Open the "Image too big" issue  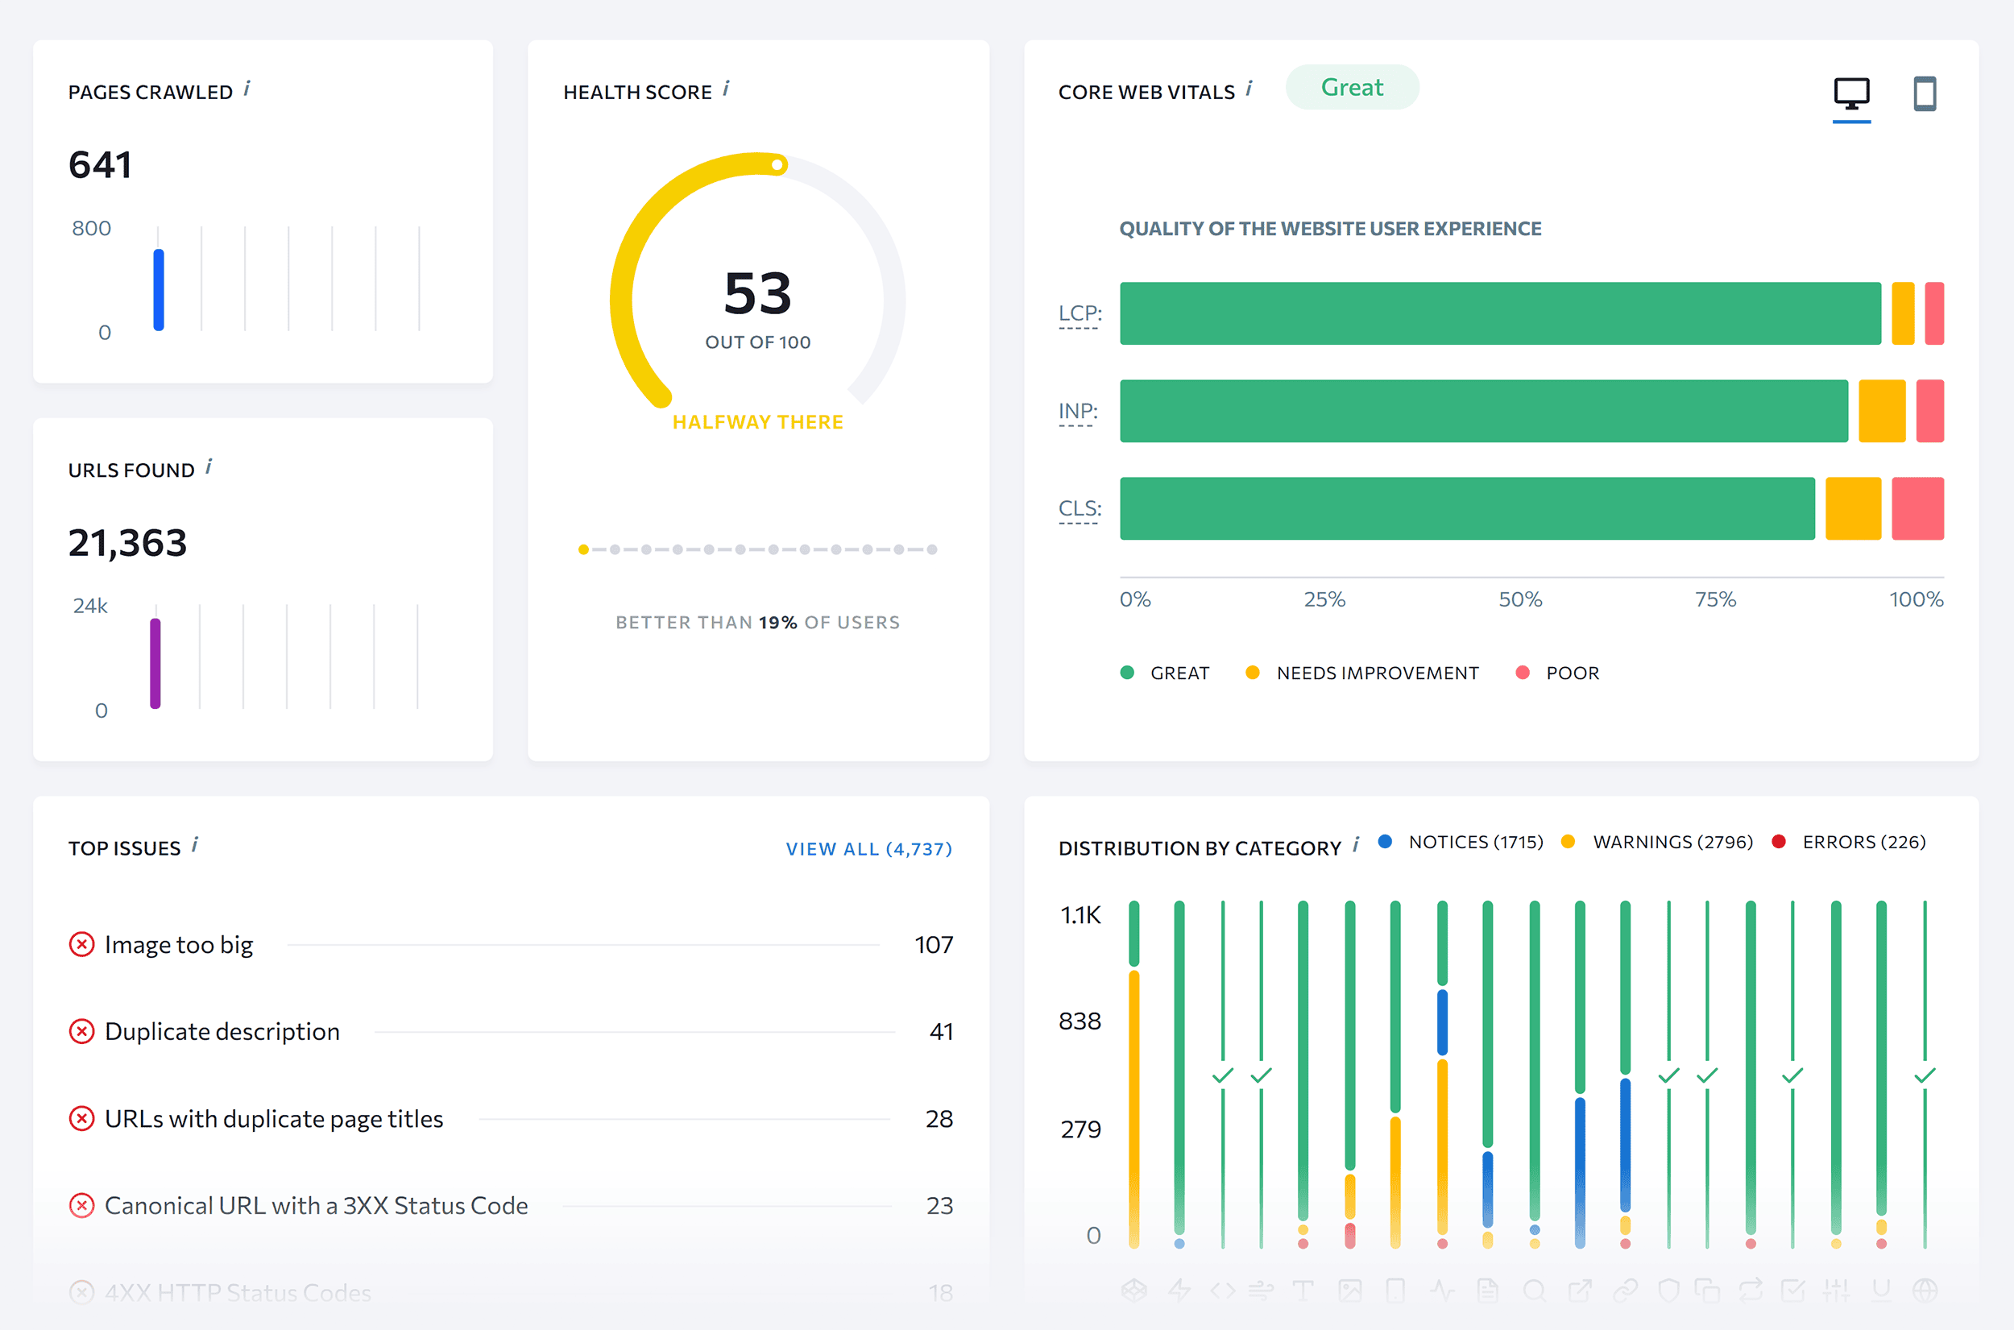click(178, 944)
